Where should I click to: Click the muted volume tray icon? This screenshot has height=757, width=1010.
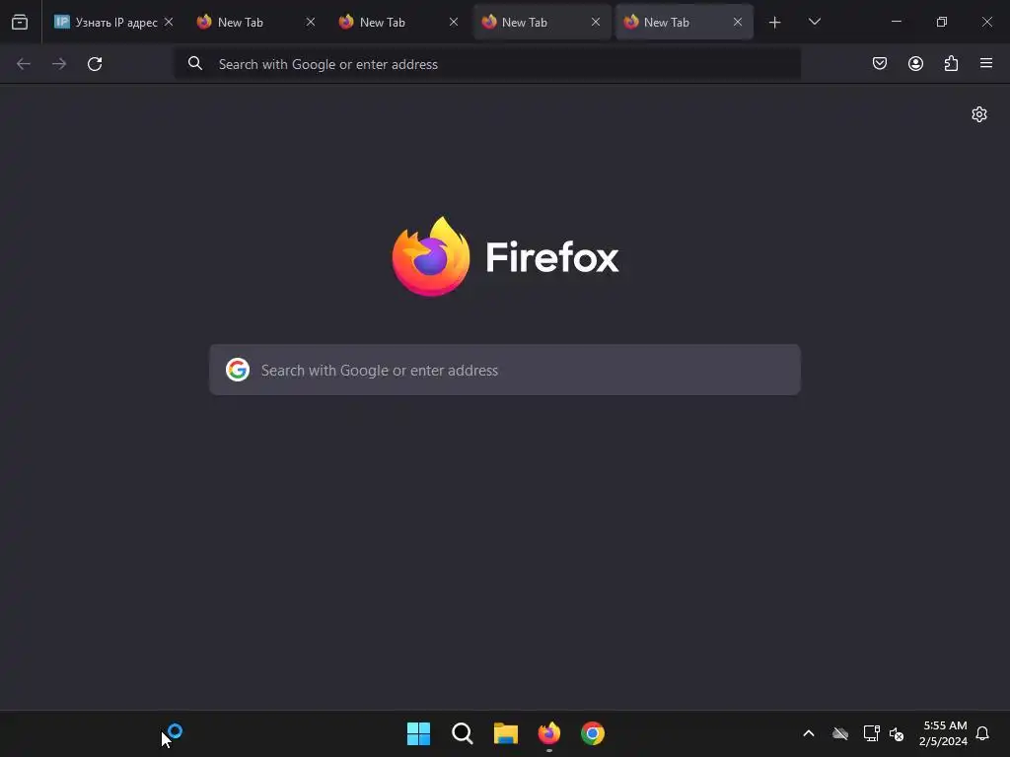897,733
